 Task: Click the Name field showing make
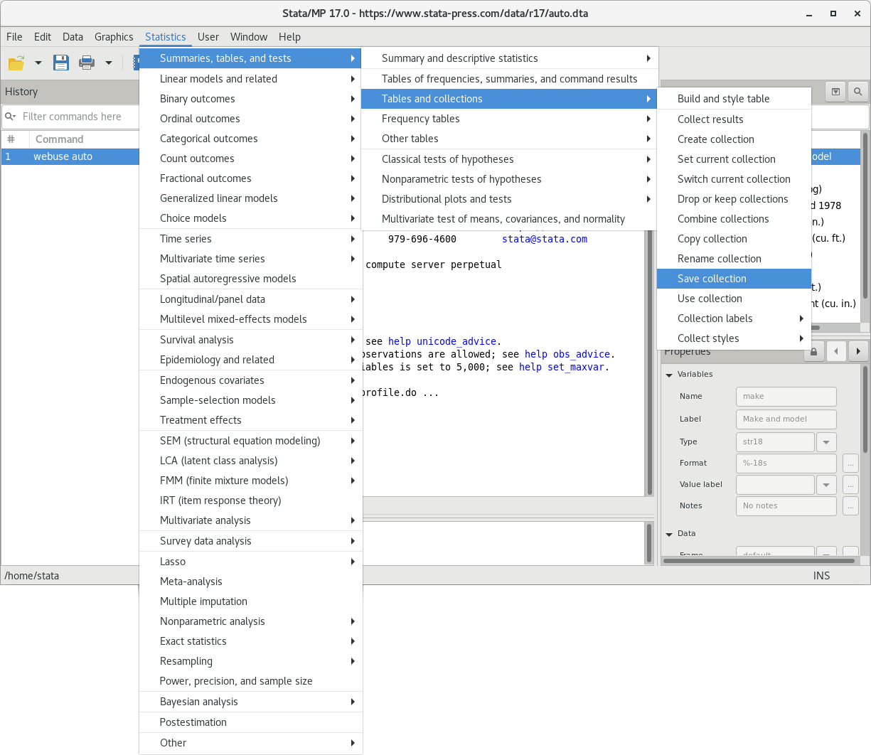point(786,397)
